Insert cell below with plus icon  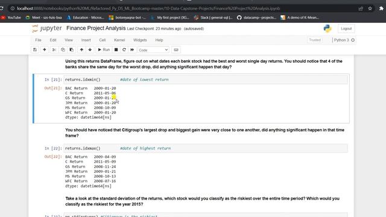click(x=44, y=50)
